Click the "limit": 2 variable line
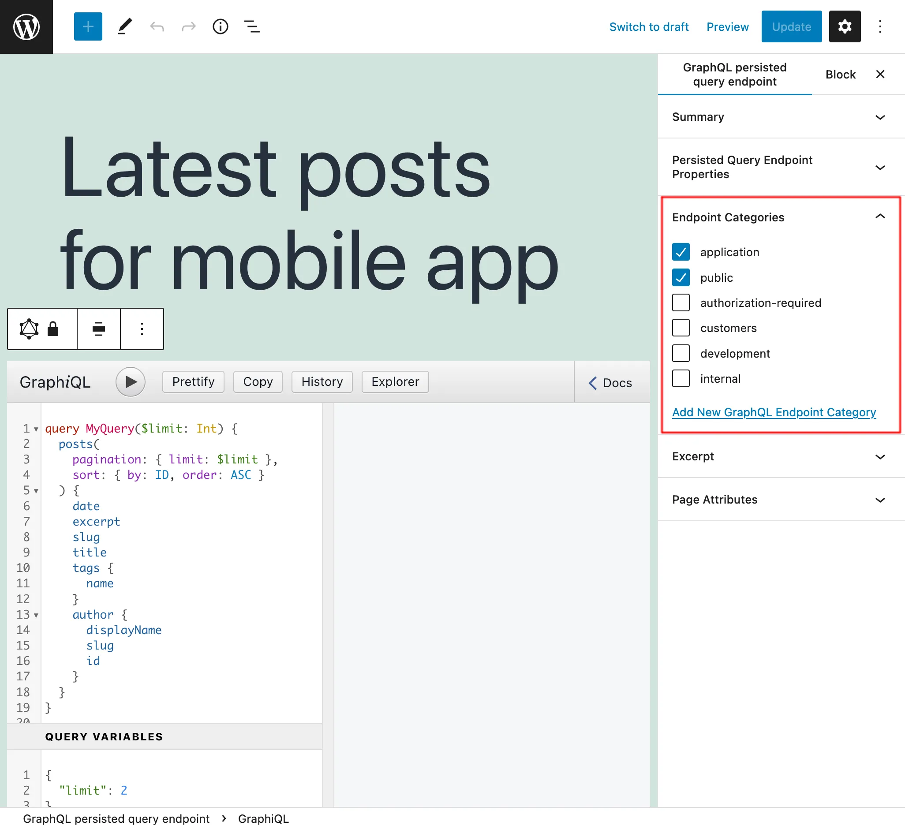905x829 pixels. click(x=93, y=790)
